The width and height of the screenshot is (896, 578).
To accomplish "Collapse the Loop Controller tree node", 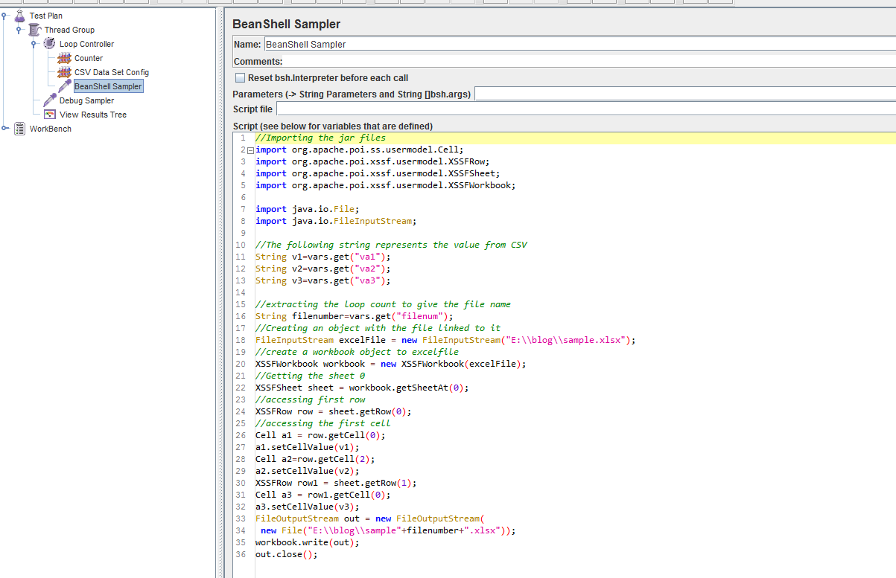I will pyautogui.click(x=34, y=43).
